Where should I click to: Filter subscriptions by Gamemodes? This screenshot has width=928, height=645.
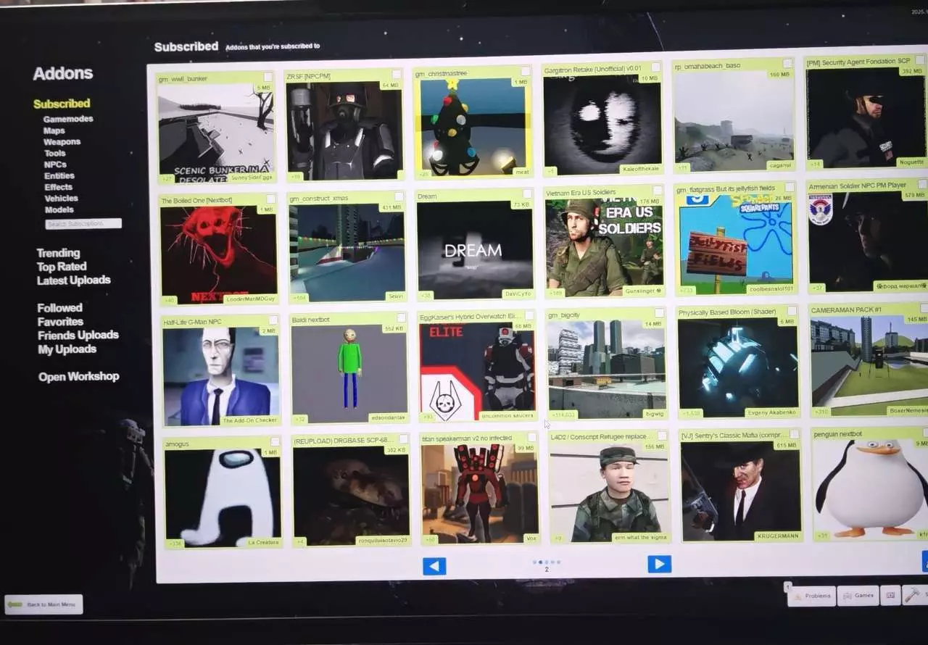coord(68,119)
